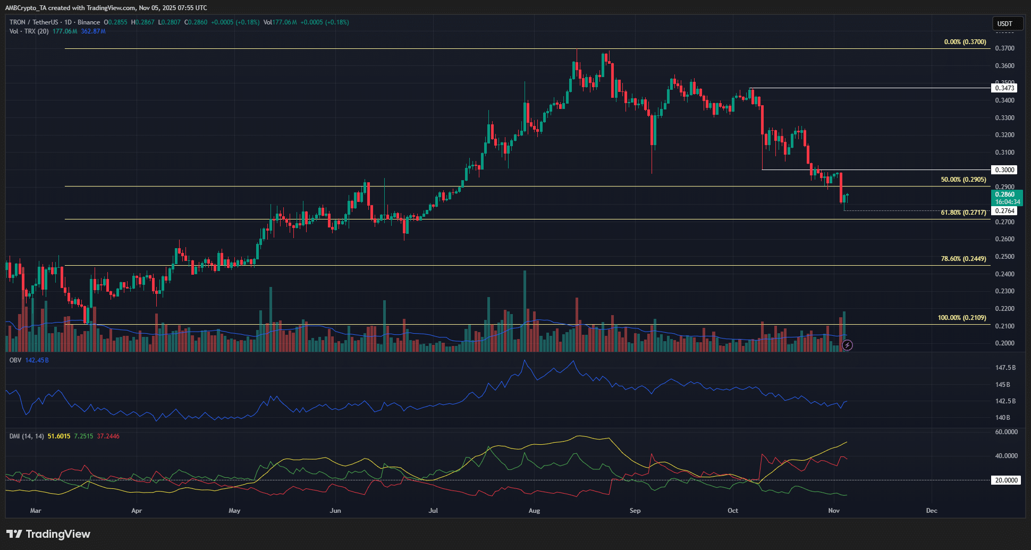The width and height of the screenshot is (1031, 550).
Task: Select the USDT currency button
Action: point(1007,23)
